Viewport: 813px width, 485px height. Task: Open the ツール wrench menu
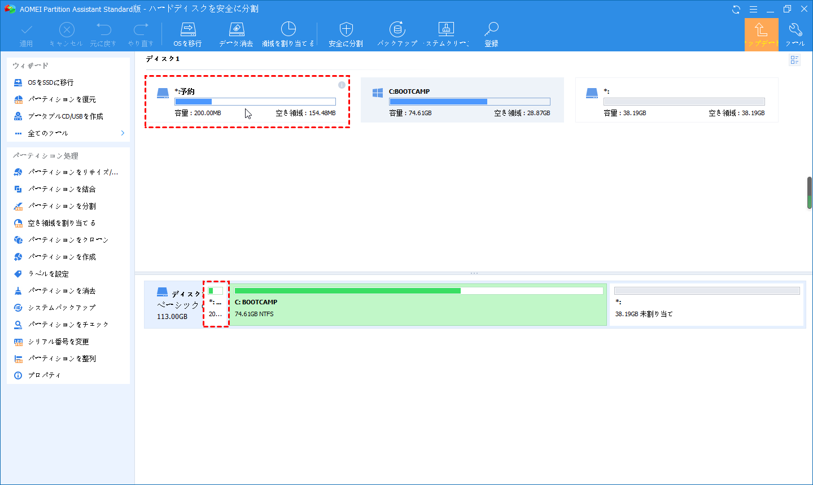tap(795, 34)
